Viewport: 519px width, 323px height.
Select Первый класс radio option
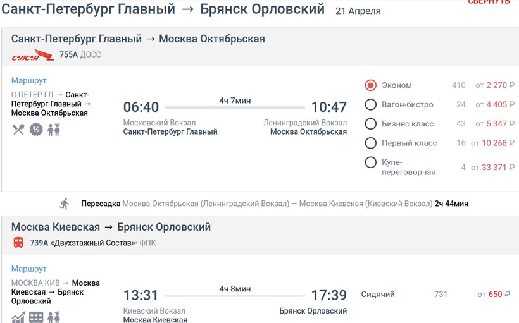click(371, 143)
